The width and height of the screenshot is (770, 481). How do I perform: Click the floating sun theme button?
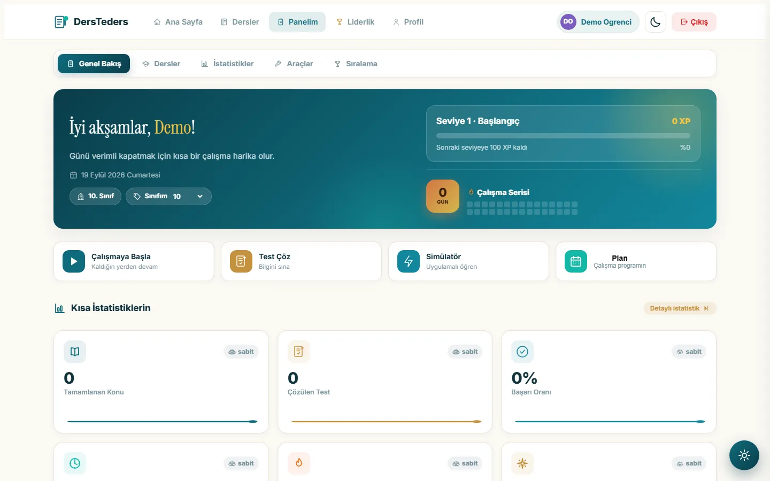tap(744, 455)
